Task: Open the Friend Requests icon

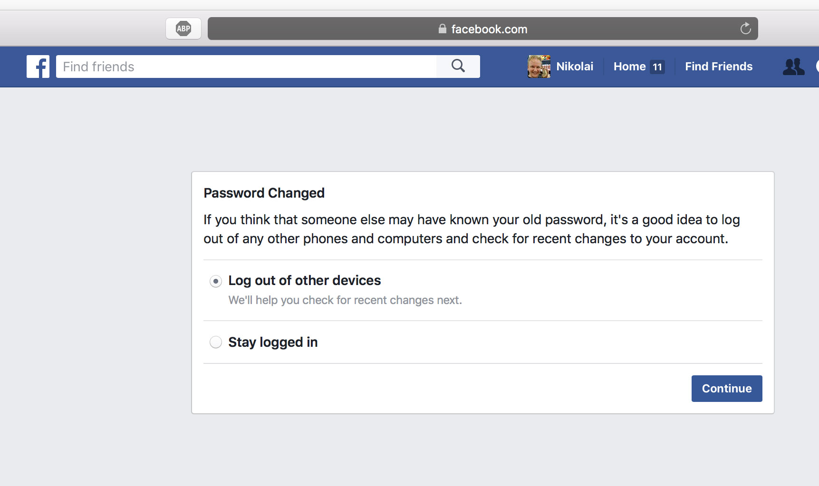Action: (x=793, y=67)
